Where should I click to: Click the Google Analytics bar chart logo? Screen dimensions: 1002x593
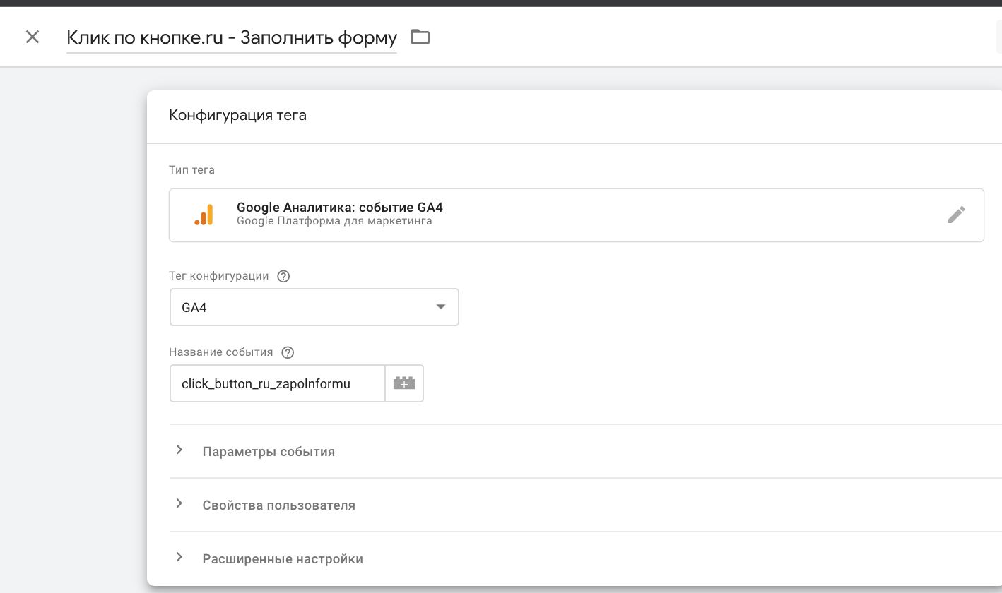204,215
